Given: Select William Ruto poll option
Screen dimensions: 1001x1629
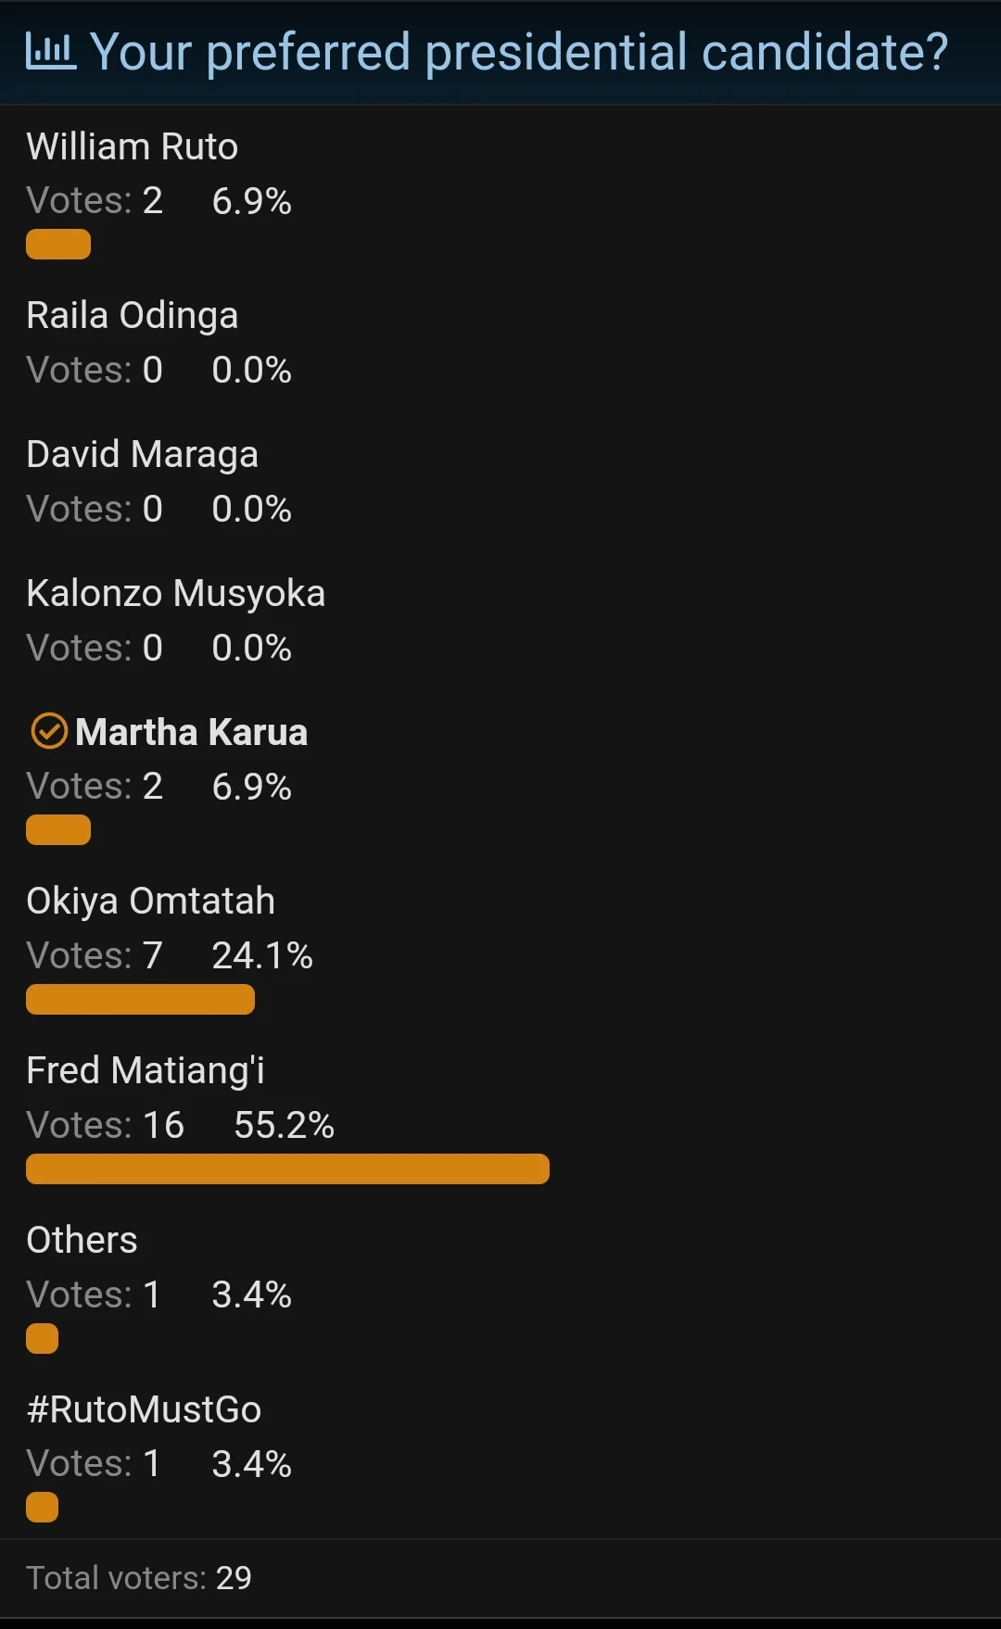Looking at the screenshot, I should pos(133,146).
